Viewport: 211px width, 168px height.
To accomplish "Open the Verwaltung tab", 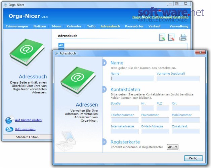I will 179,26.
